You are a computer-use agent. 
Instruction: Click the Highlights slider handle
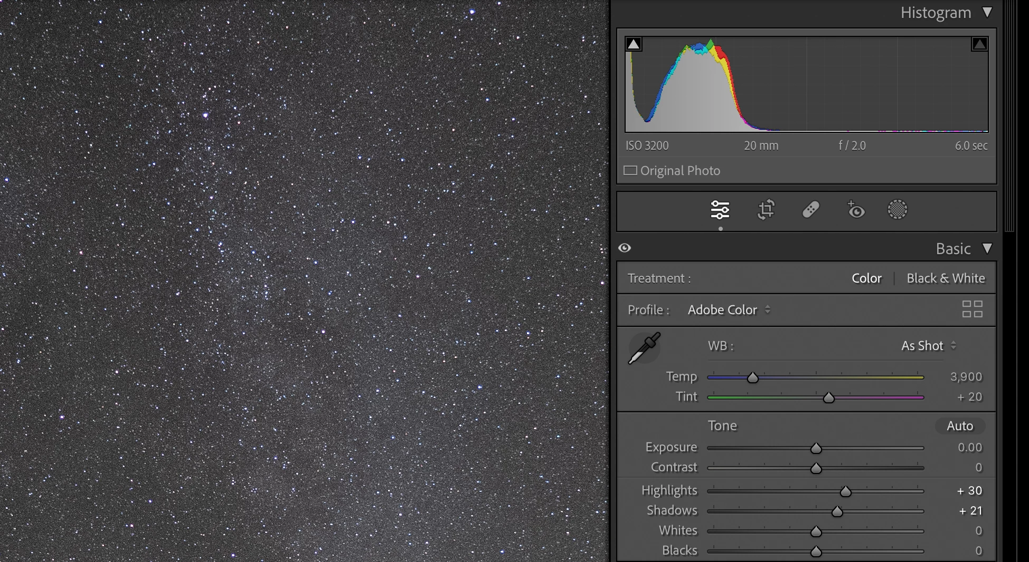(x=846, y=491)
